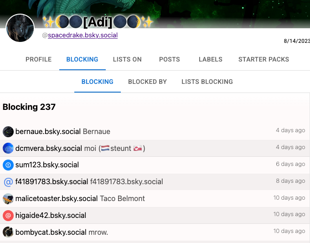Open the LABELS tab
310x243 pixels.
[x=211, y=59]
